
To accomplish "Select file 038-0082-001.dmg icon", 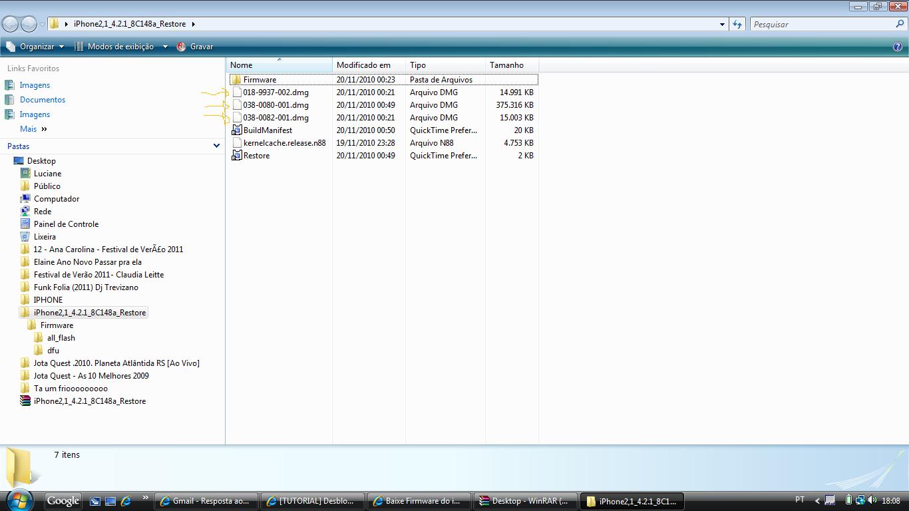I will (x=236, y=118).
